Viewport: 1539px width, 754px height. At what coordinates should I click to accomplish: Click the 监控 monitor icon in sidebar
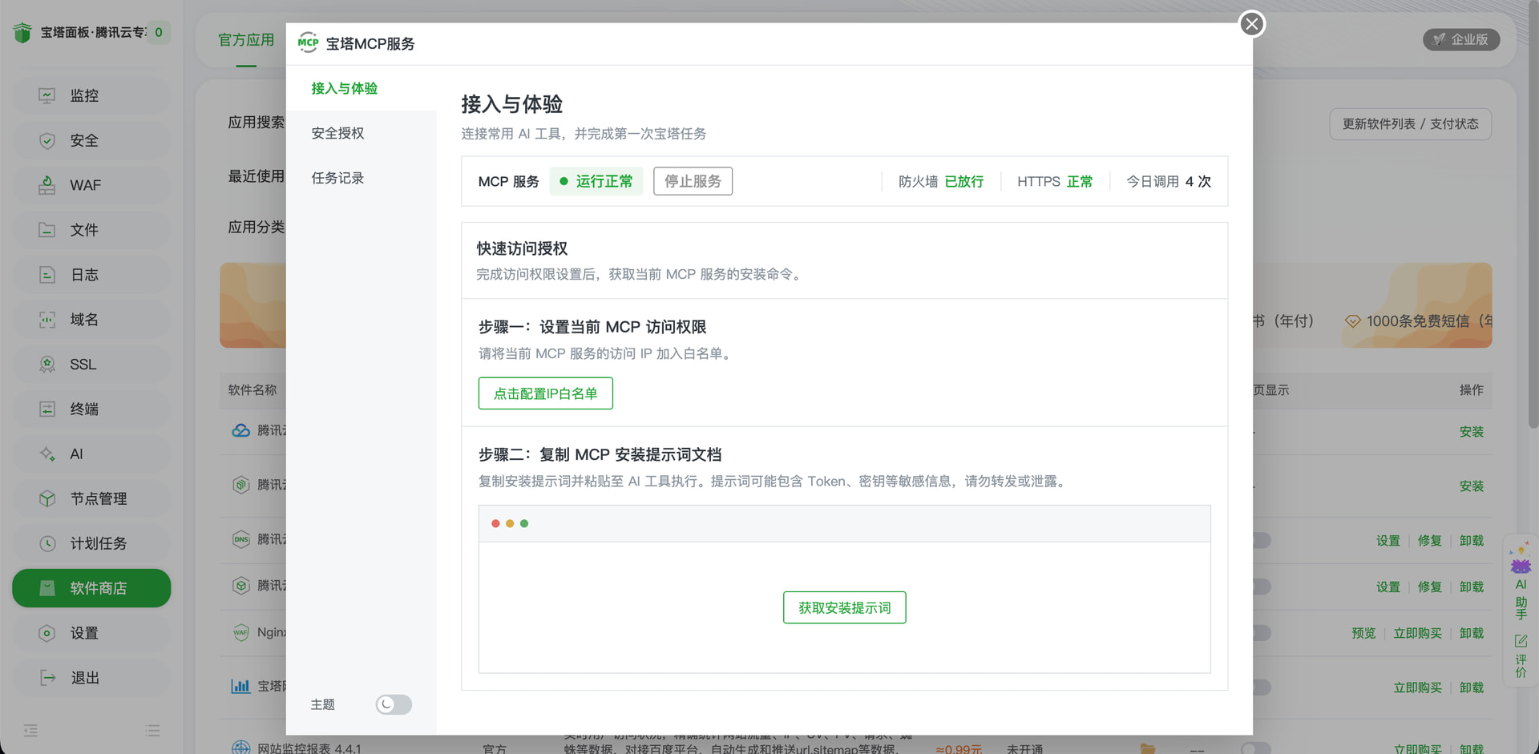tap(47, 95)
